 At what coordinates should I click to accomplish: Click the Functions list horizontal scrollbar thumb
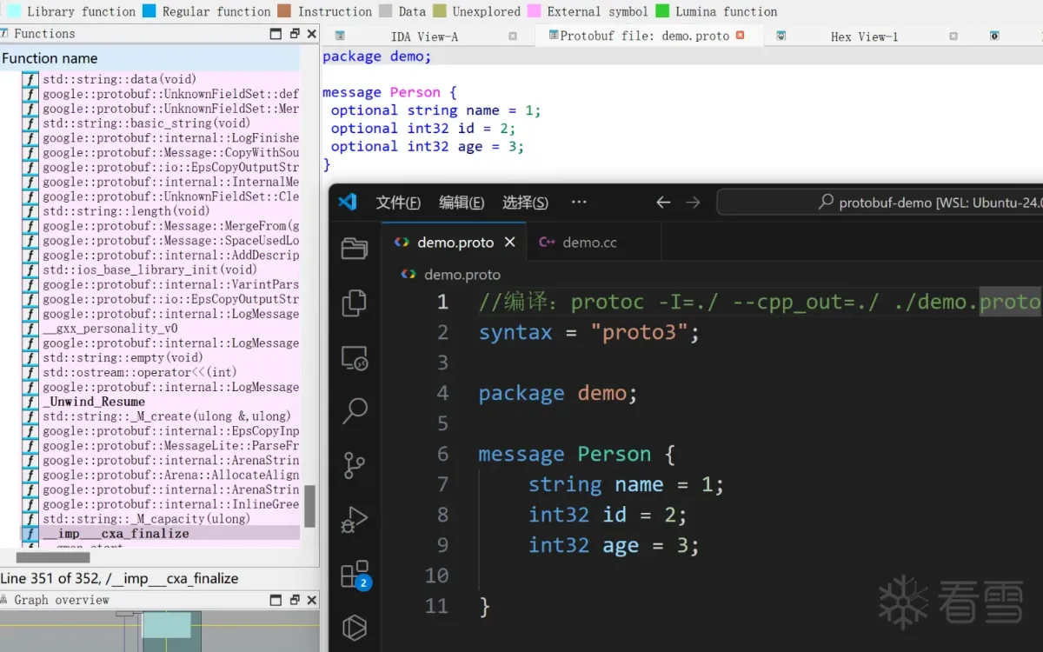coord(53,557)
